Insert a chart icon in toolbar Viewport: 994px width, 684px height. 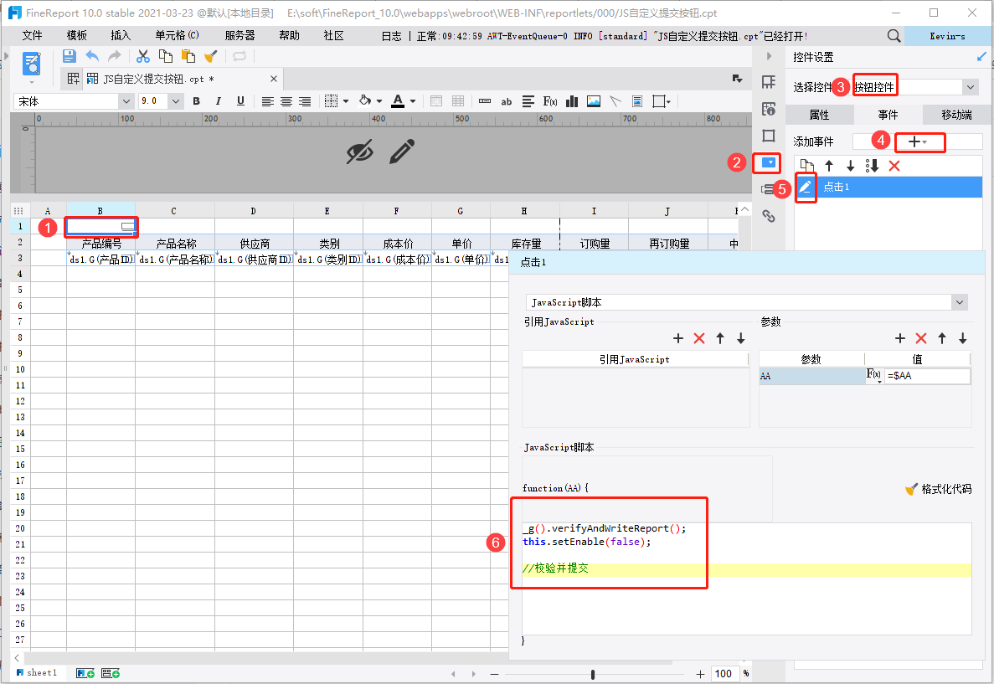(572, 101)
